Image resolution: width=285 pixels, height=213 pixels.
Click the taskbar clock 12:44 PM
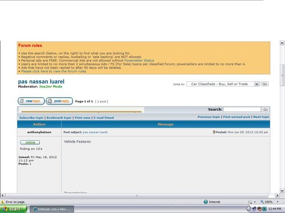click(x=275, y=209)
